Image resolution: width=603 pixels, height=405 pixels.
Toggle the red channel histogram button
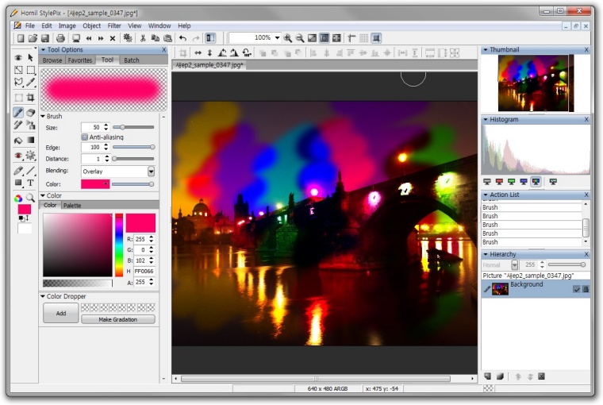(x=498, y=181)
